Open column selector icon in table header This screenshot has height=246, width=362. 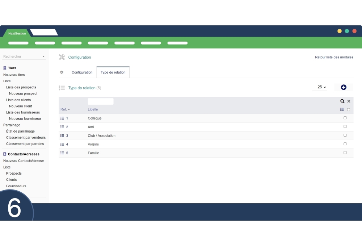click(x=342, y=109)
